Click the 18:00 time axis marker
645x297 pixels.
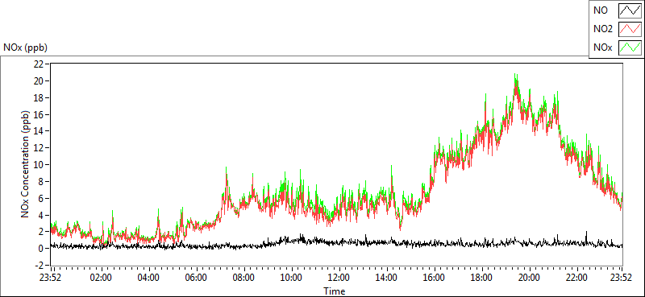tap(481, 277)
